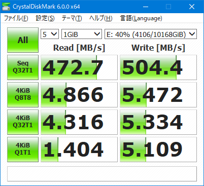Open the ヘルプ(H) menu

(x=101, y=18)
